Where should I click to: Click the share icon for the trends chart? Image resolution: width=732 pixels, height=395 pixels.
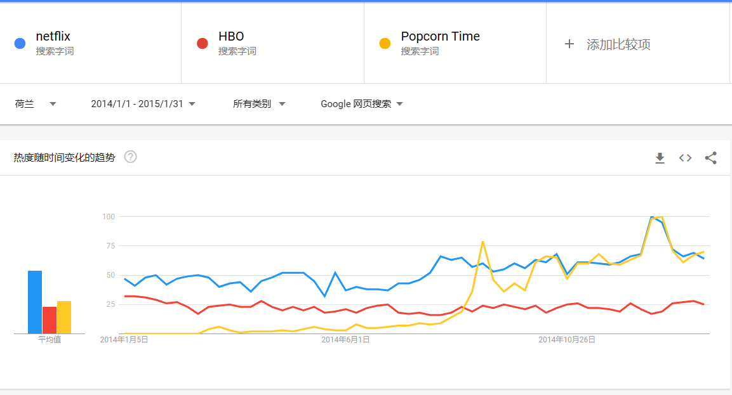point(711,157)
